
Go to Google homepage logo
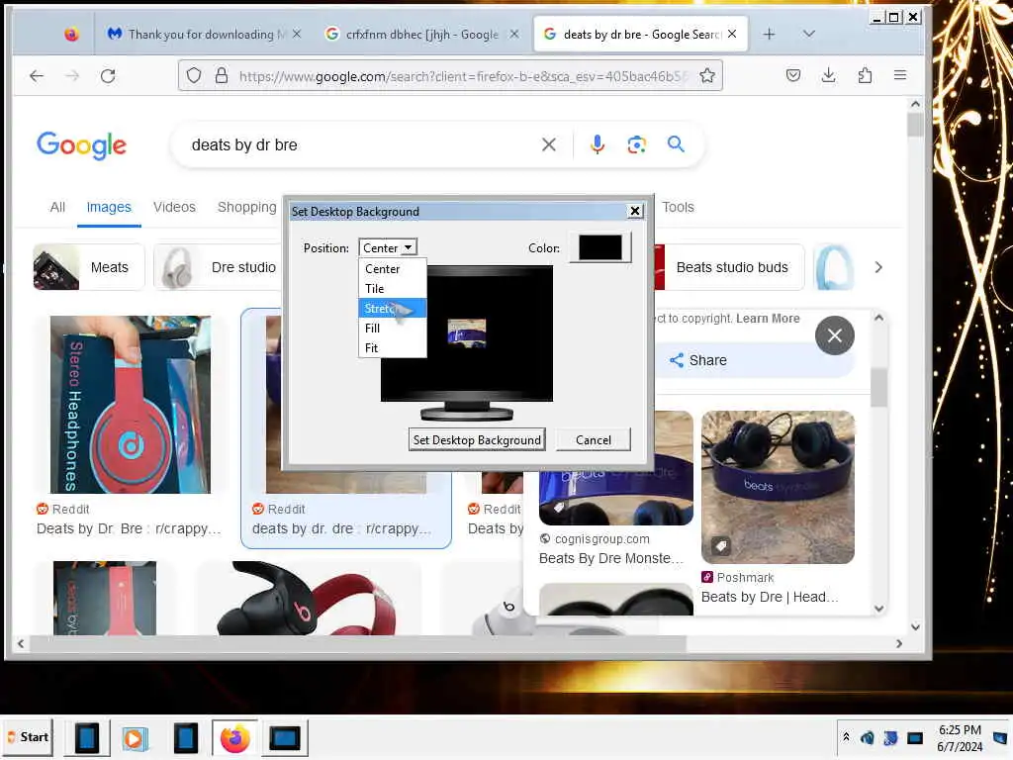pos(81,145)
